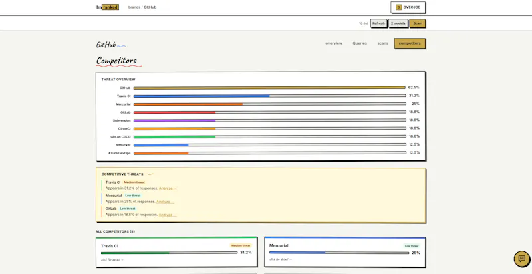Click Low threat badge beside GitLab
The width and height of the screenshot is (532, 274).
[x=128, y=209]
